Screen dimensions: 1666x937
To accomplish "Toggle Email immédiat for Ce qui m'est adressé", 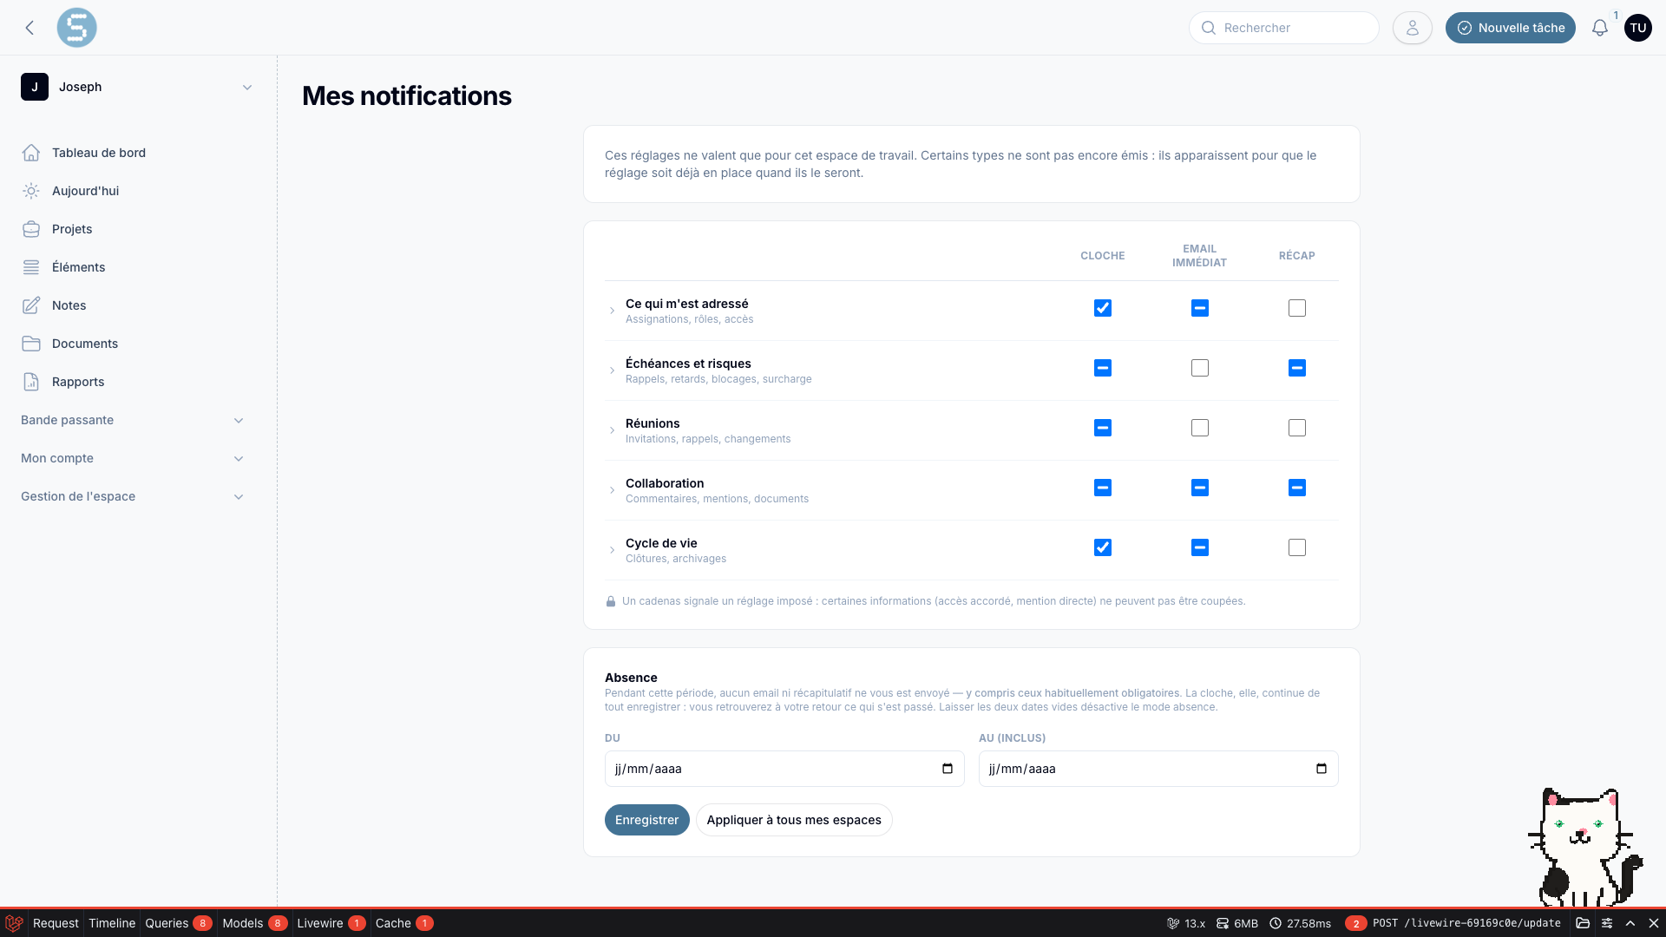I will (x=1200, y=308).
